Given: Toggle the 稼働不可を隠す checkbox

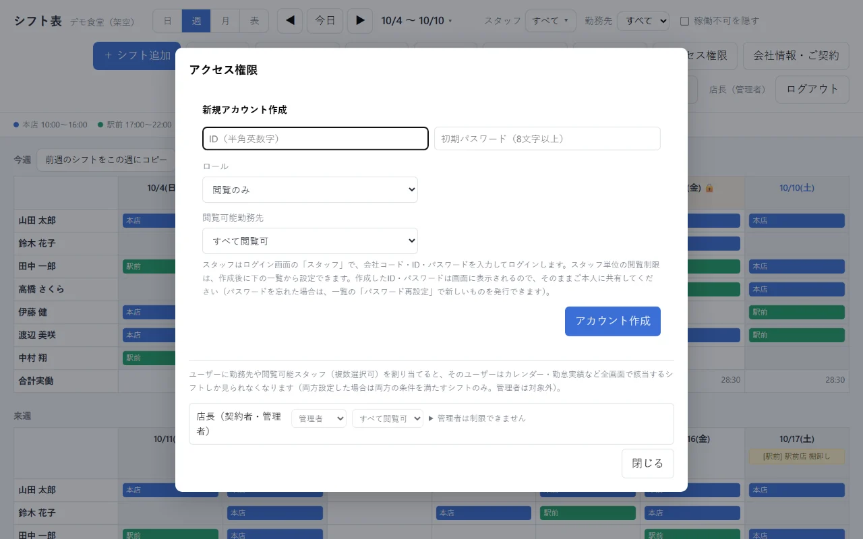Looking at the screenshot, I should click(x=684, y=21).
